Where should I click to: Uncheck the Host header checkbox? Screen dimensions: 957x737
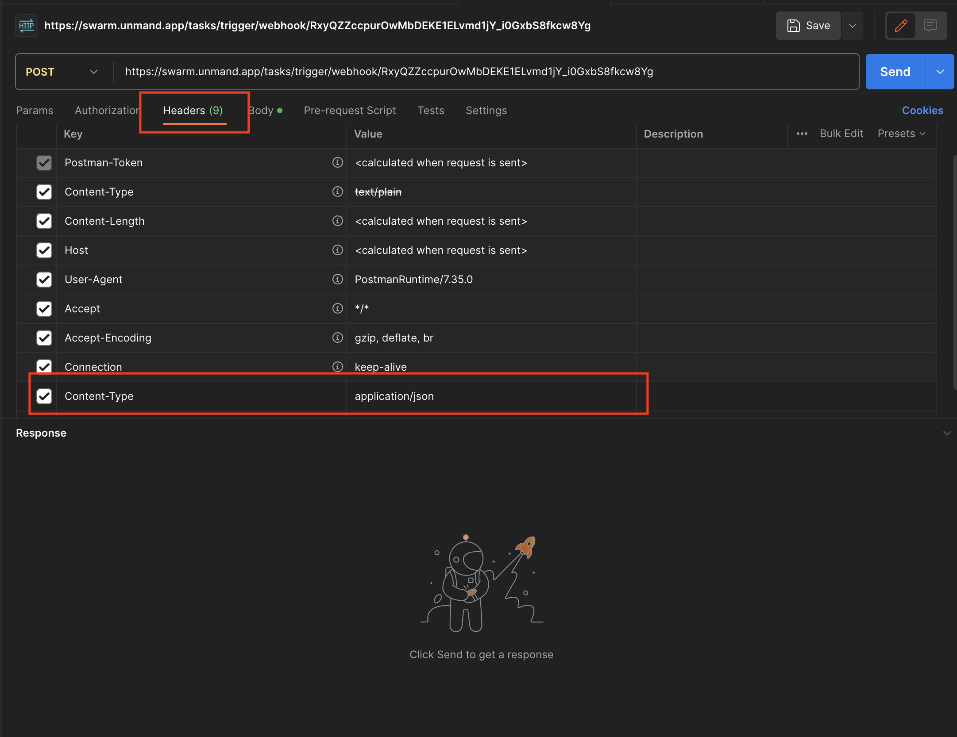[44, 250]
